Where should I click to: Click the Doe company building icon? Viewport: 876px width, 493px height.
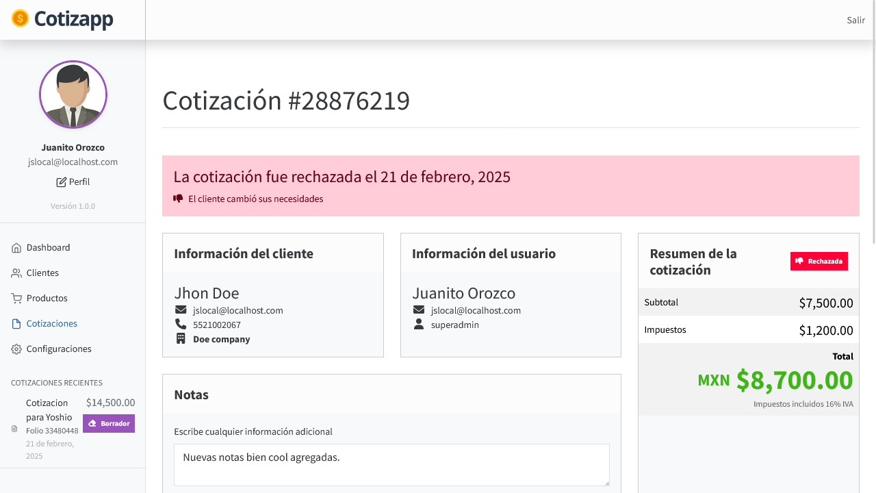181,338
